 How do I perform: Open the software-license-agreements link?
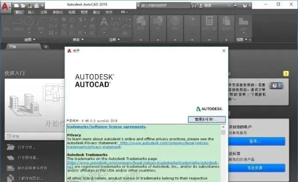point(106,126)
